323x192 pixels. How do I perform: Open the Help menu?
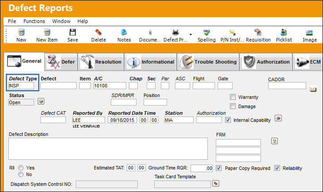(82, 21)
